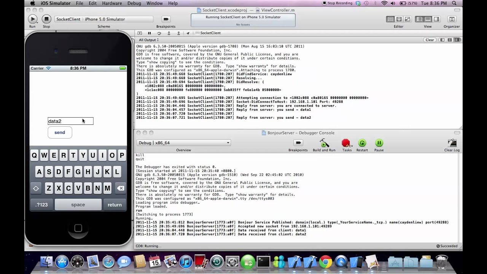Open the File menu

point(80,3)
